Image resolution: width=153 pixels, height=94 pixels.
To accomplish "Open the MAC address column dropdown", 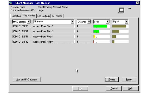I will 29,22.
